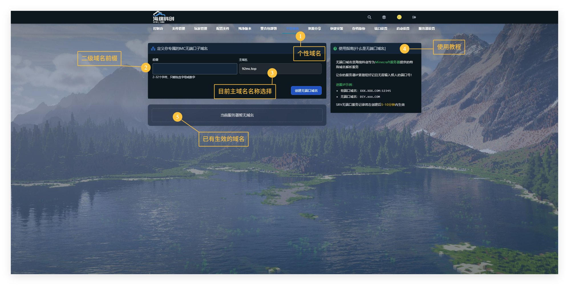Click the logout arrow icon
569x285 pixels.
414,17
